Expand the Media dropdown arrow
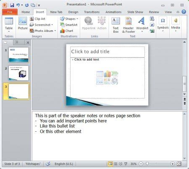 (x=176, y=31)
